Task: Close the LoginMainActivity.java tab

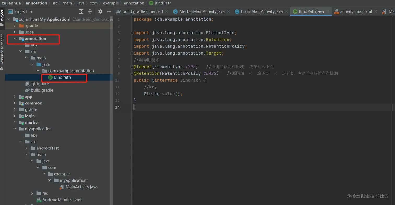Action: click(286, 11)
